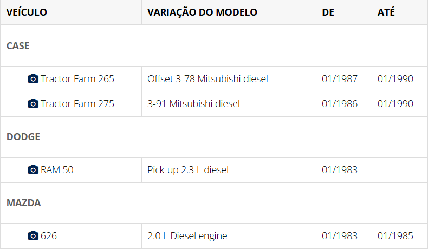Select the Tractor Farm 275 vehicle name
The width and height of the screenshot is (428, 249).
pos(77,104)
